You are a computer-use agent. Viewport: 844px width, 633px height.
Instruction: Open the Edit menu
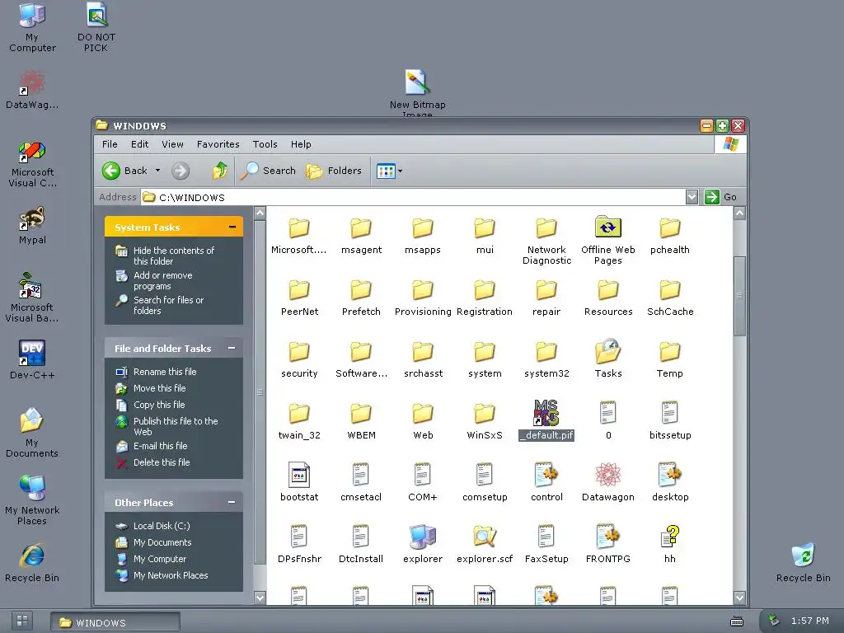pos(139,144)
